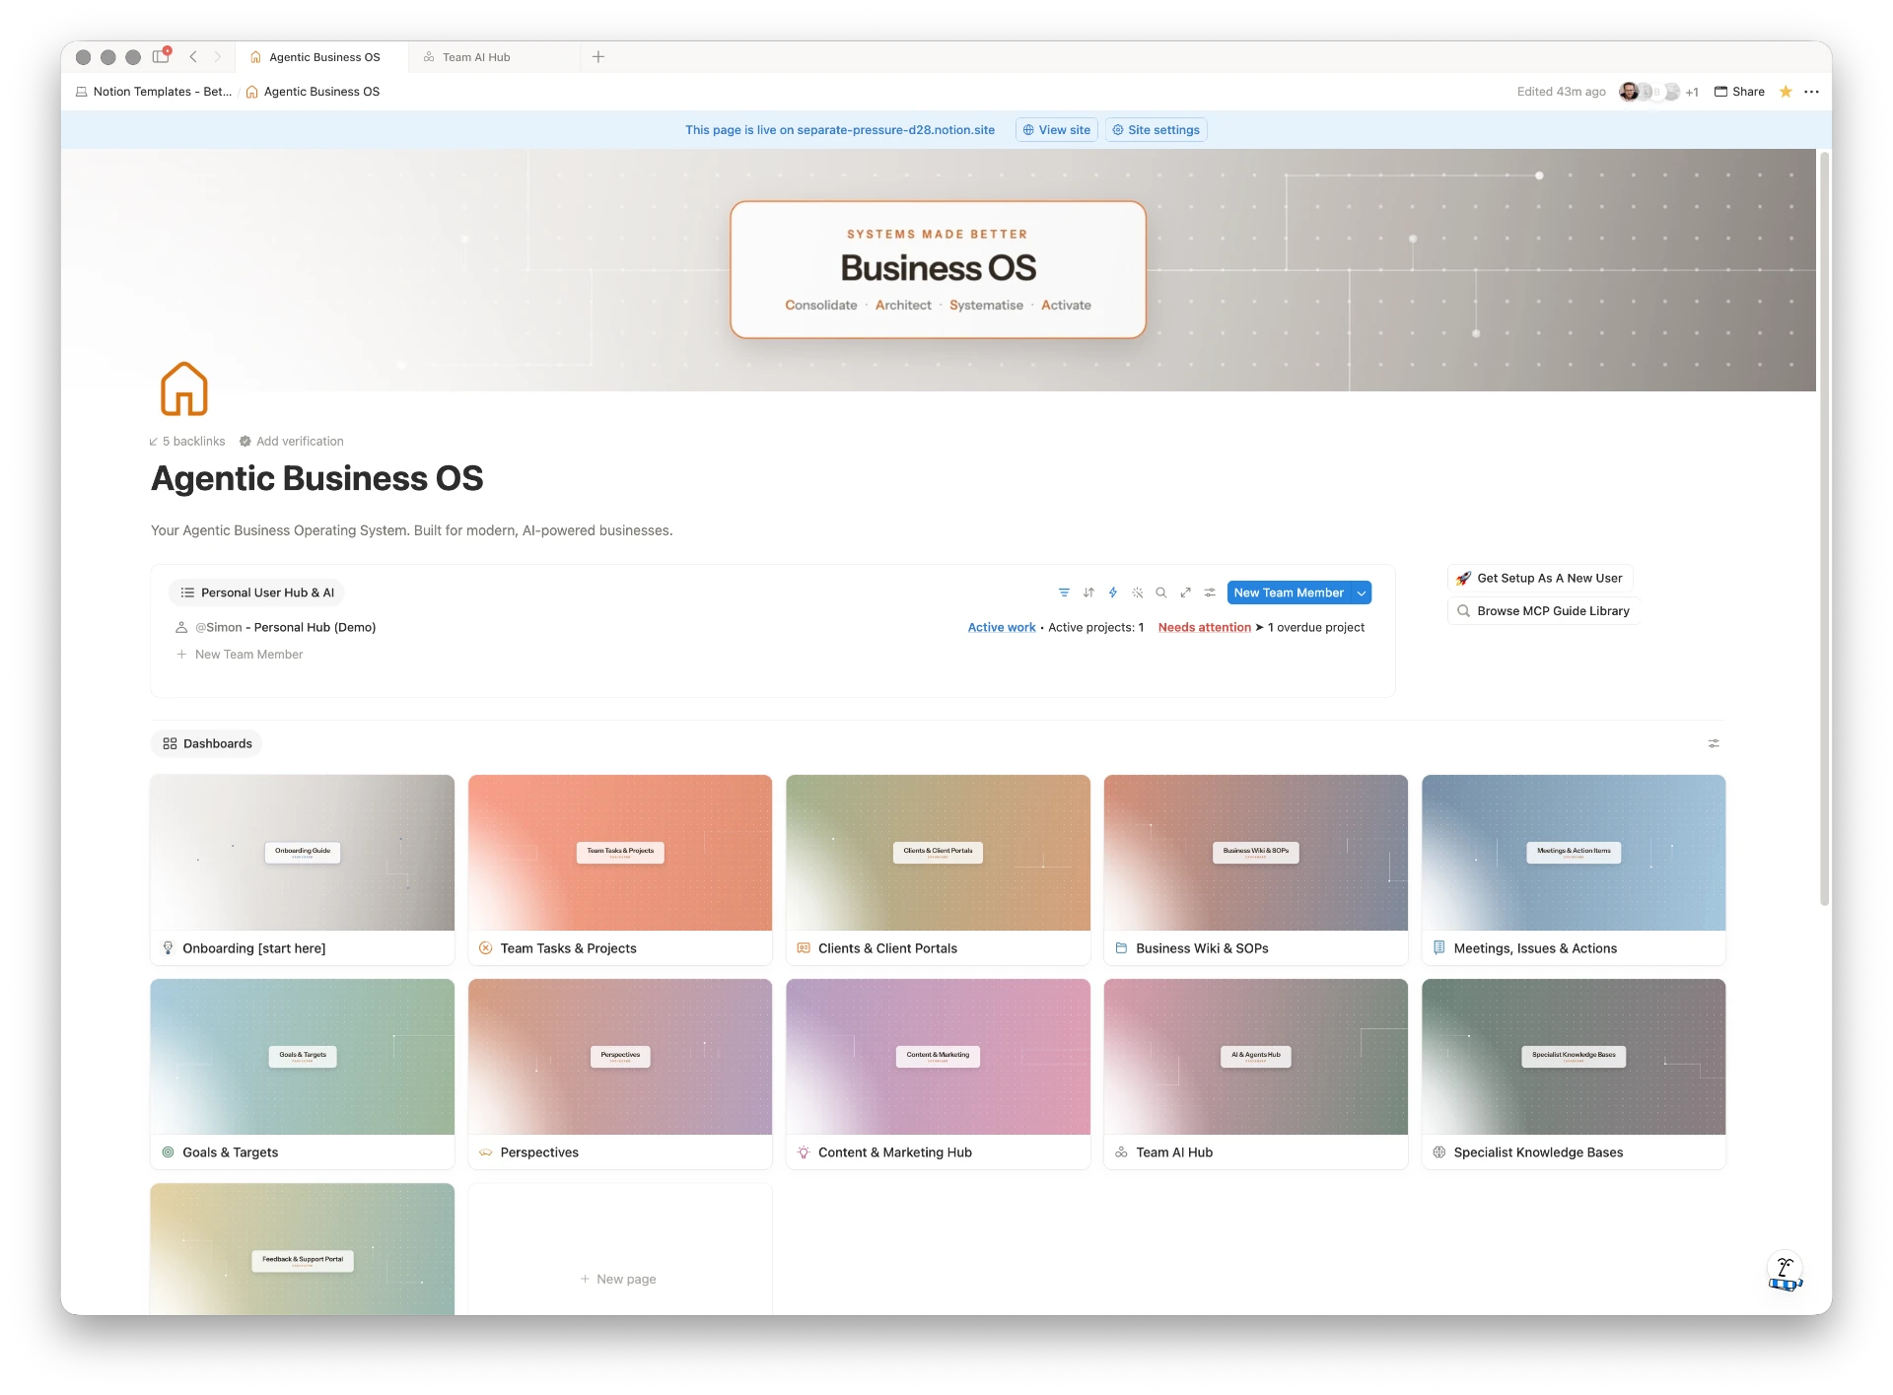Click the blue New Team Member button

point(1290,593)
